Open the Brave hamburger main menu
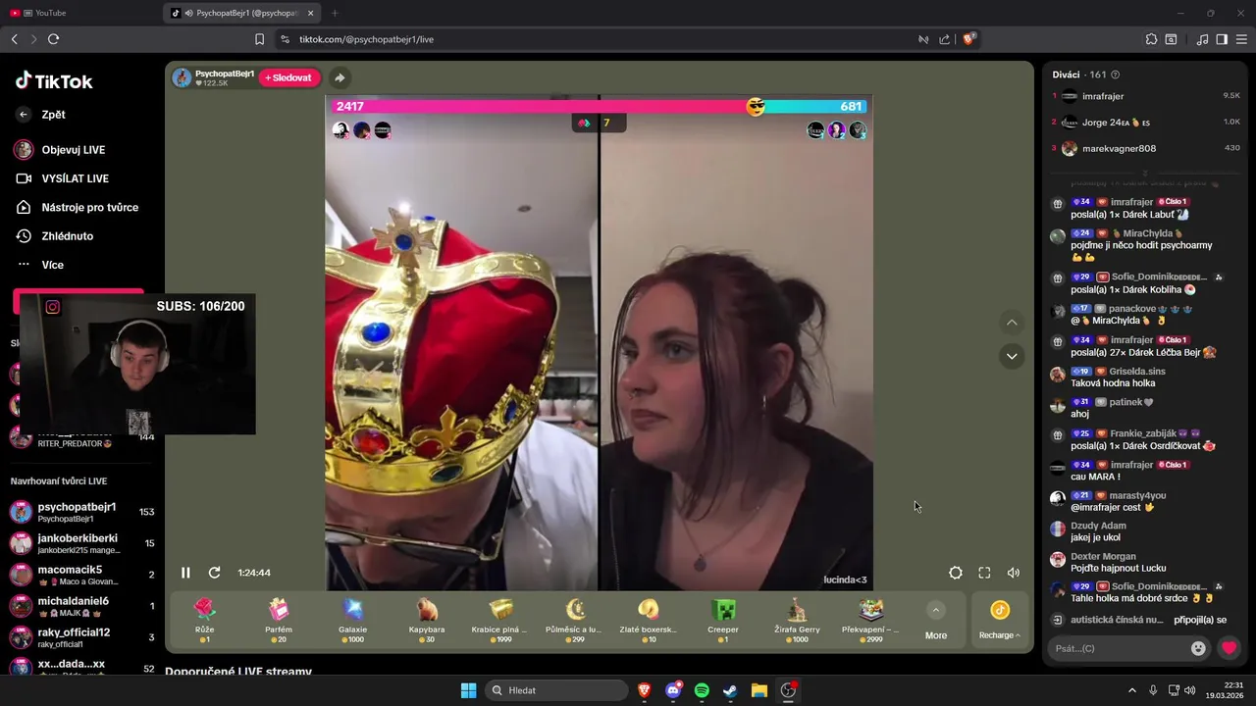Screen dimensions: 1256x706 tap(1241, 39)
